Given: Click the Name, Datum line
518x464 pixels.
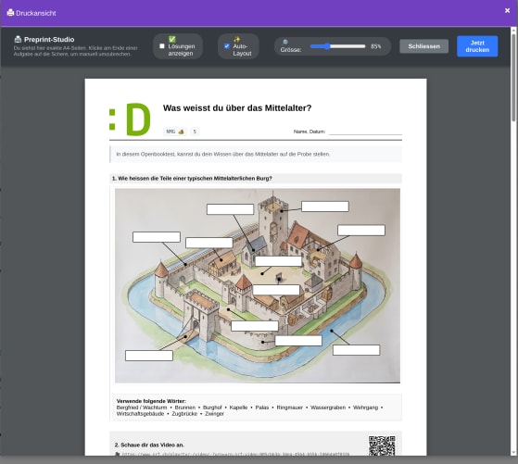Looking at the screenshot, I should [x=365, y=132].
